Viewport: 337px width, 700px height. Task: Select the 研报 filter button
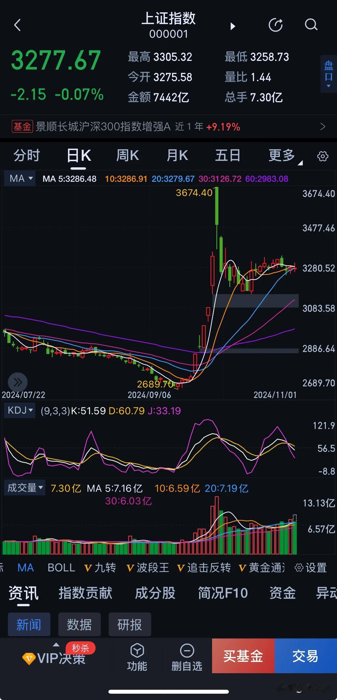pyautogui.click(x=130, y=625)
